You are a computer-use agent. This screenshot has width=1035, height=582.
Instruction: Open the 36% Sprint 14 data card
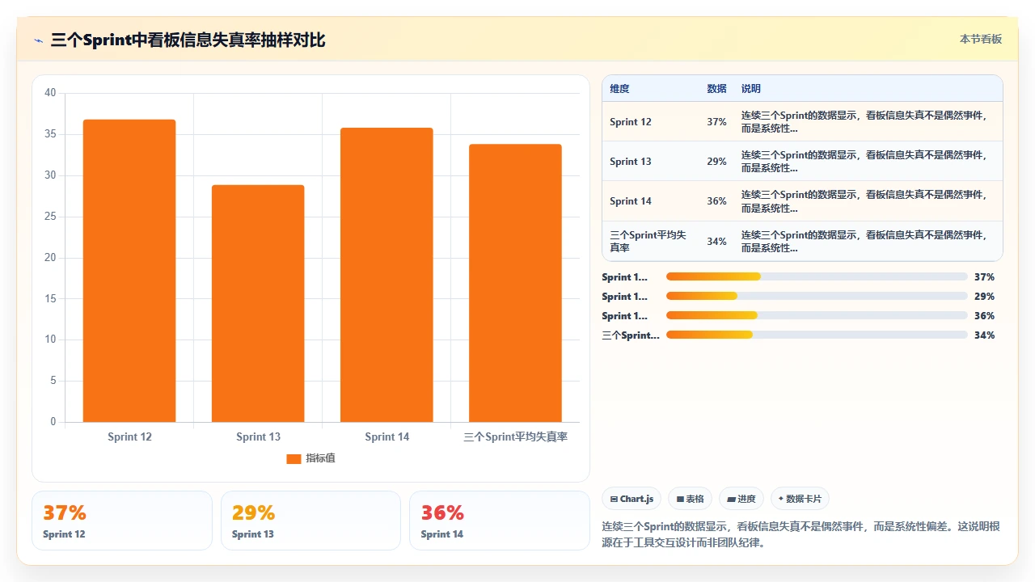[500, 521]
